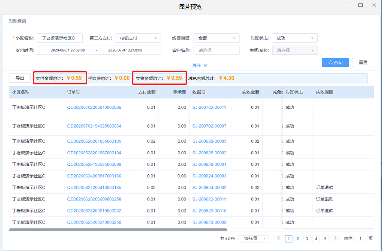Open receipt SJ-200624-00002

coord(209,188)
